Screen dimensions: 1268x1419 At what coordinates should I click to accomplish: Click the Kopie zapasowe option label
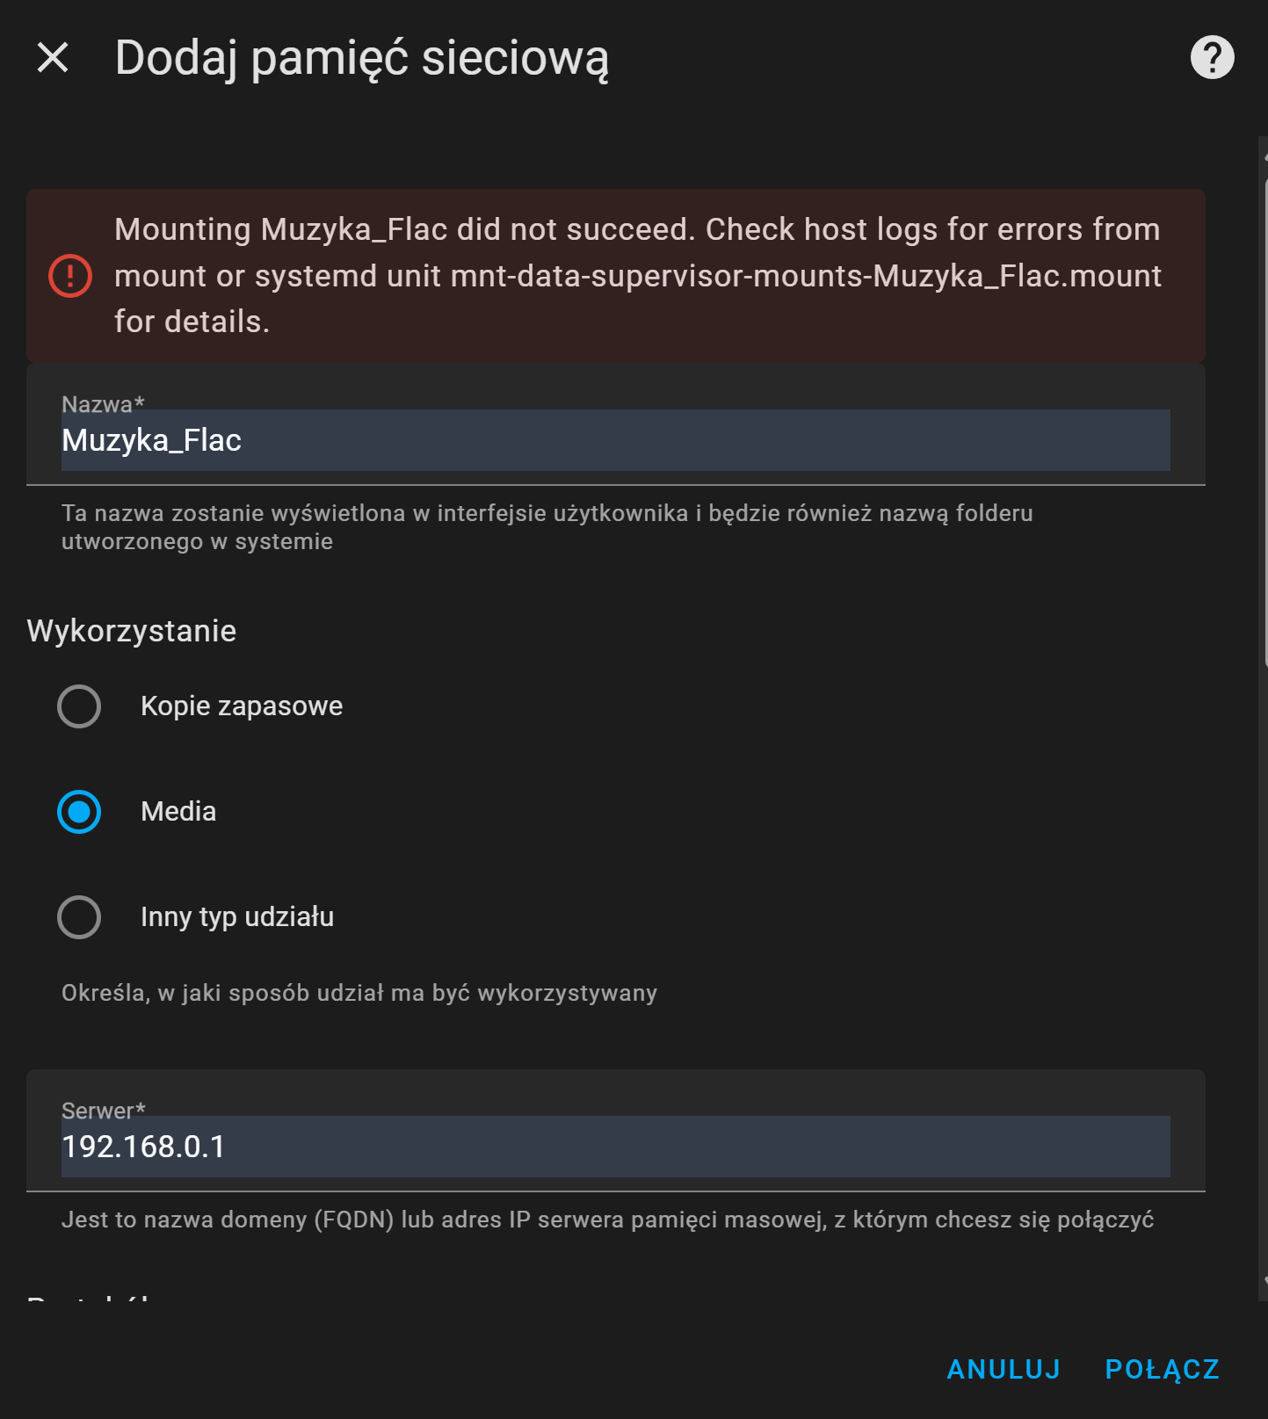click(242, 706)
